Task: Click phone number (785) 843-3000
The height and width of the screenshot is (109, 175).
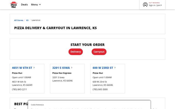Action: tap(100, 89)
